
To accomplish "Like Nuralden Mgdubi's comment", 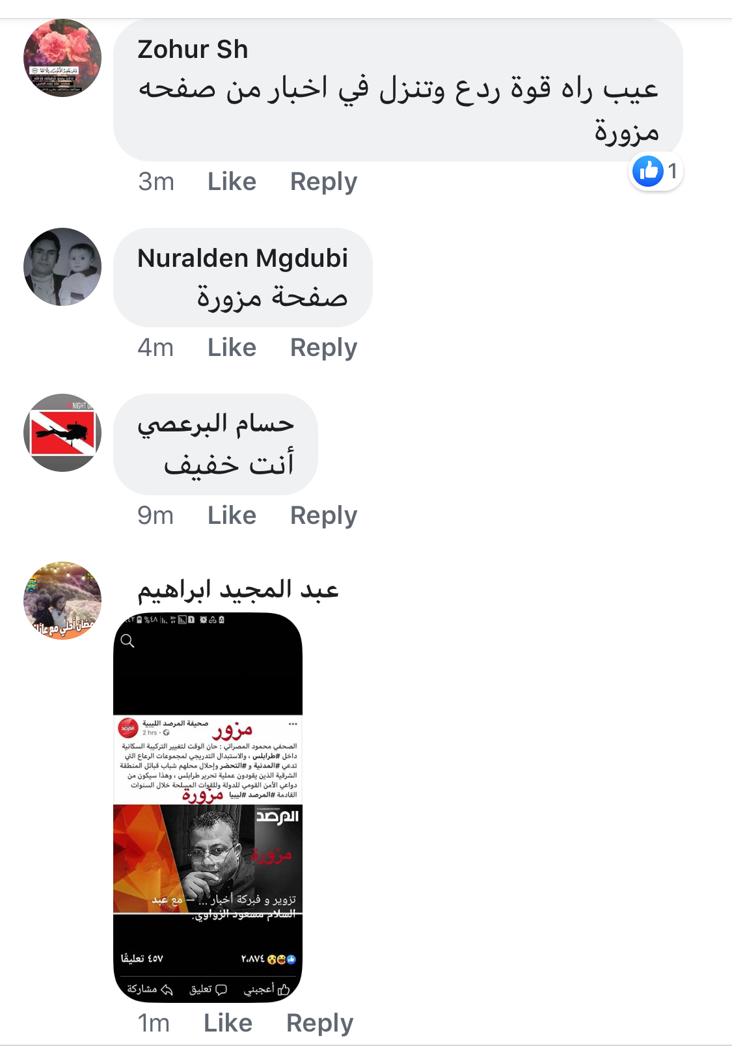I will pos(232,348).
